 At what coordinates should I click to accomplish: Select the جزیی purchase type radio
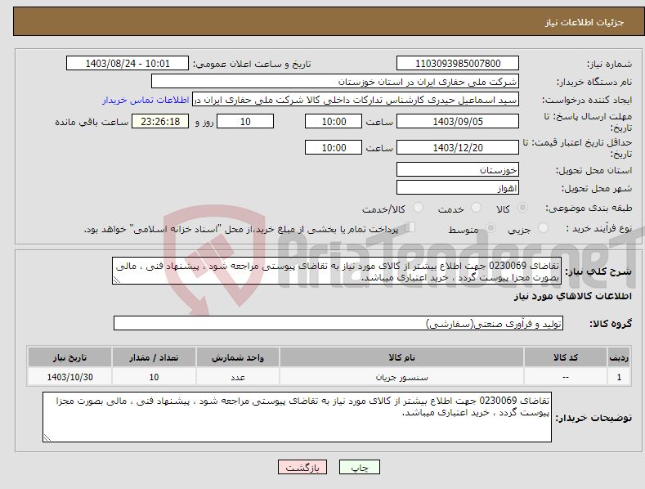point(543,227)
